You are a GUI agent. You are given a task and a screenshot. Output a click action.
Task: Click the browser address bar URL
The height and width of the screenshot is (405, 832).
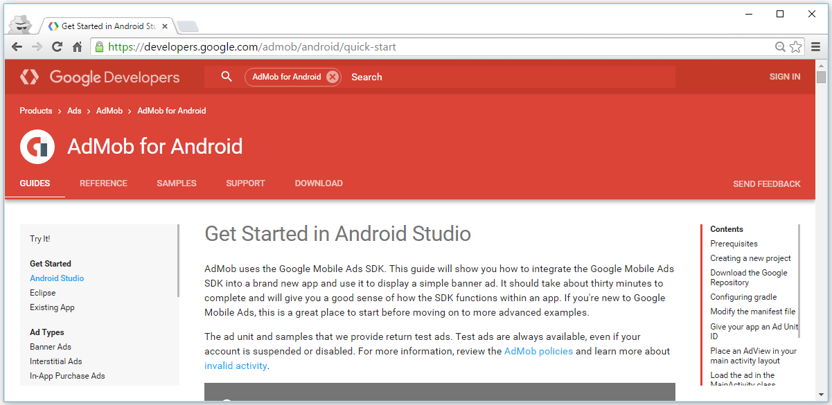coord(253,47)
